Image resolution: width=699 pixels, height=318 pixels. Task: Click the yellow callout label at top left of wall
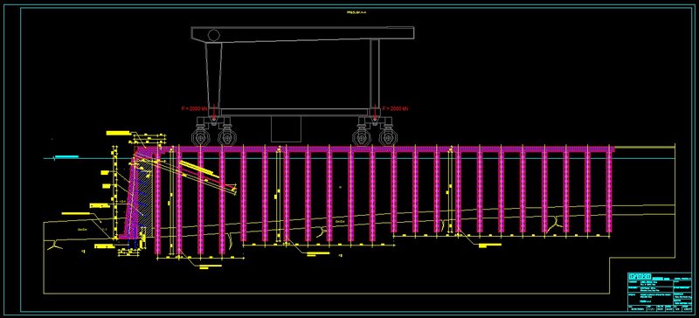[118, 133]
